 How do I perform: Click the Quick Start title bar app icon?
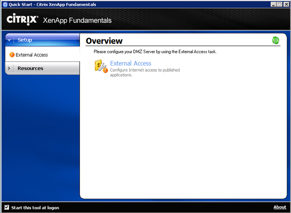(x=5, y=5)
